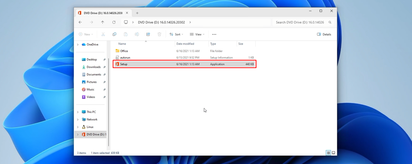Click the '440 KB' size cell
Image resolution: width=412 pixels, height=164 pixels.
coord(250,64)
